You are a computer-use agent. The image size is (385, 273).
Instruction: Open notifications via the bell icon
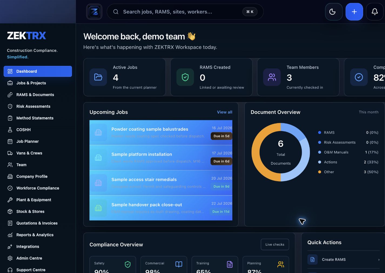point(375,12)
